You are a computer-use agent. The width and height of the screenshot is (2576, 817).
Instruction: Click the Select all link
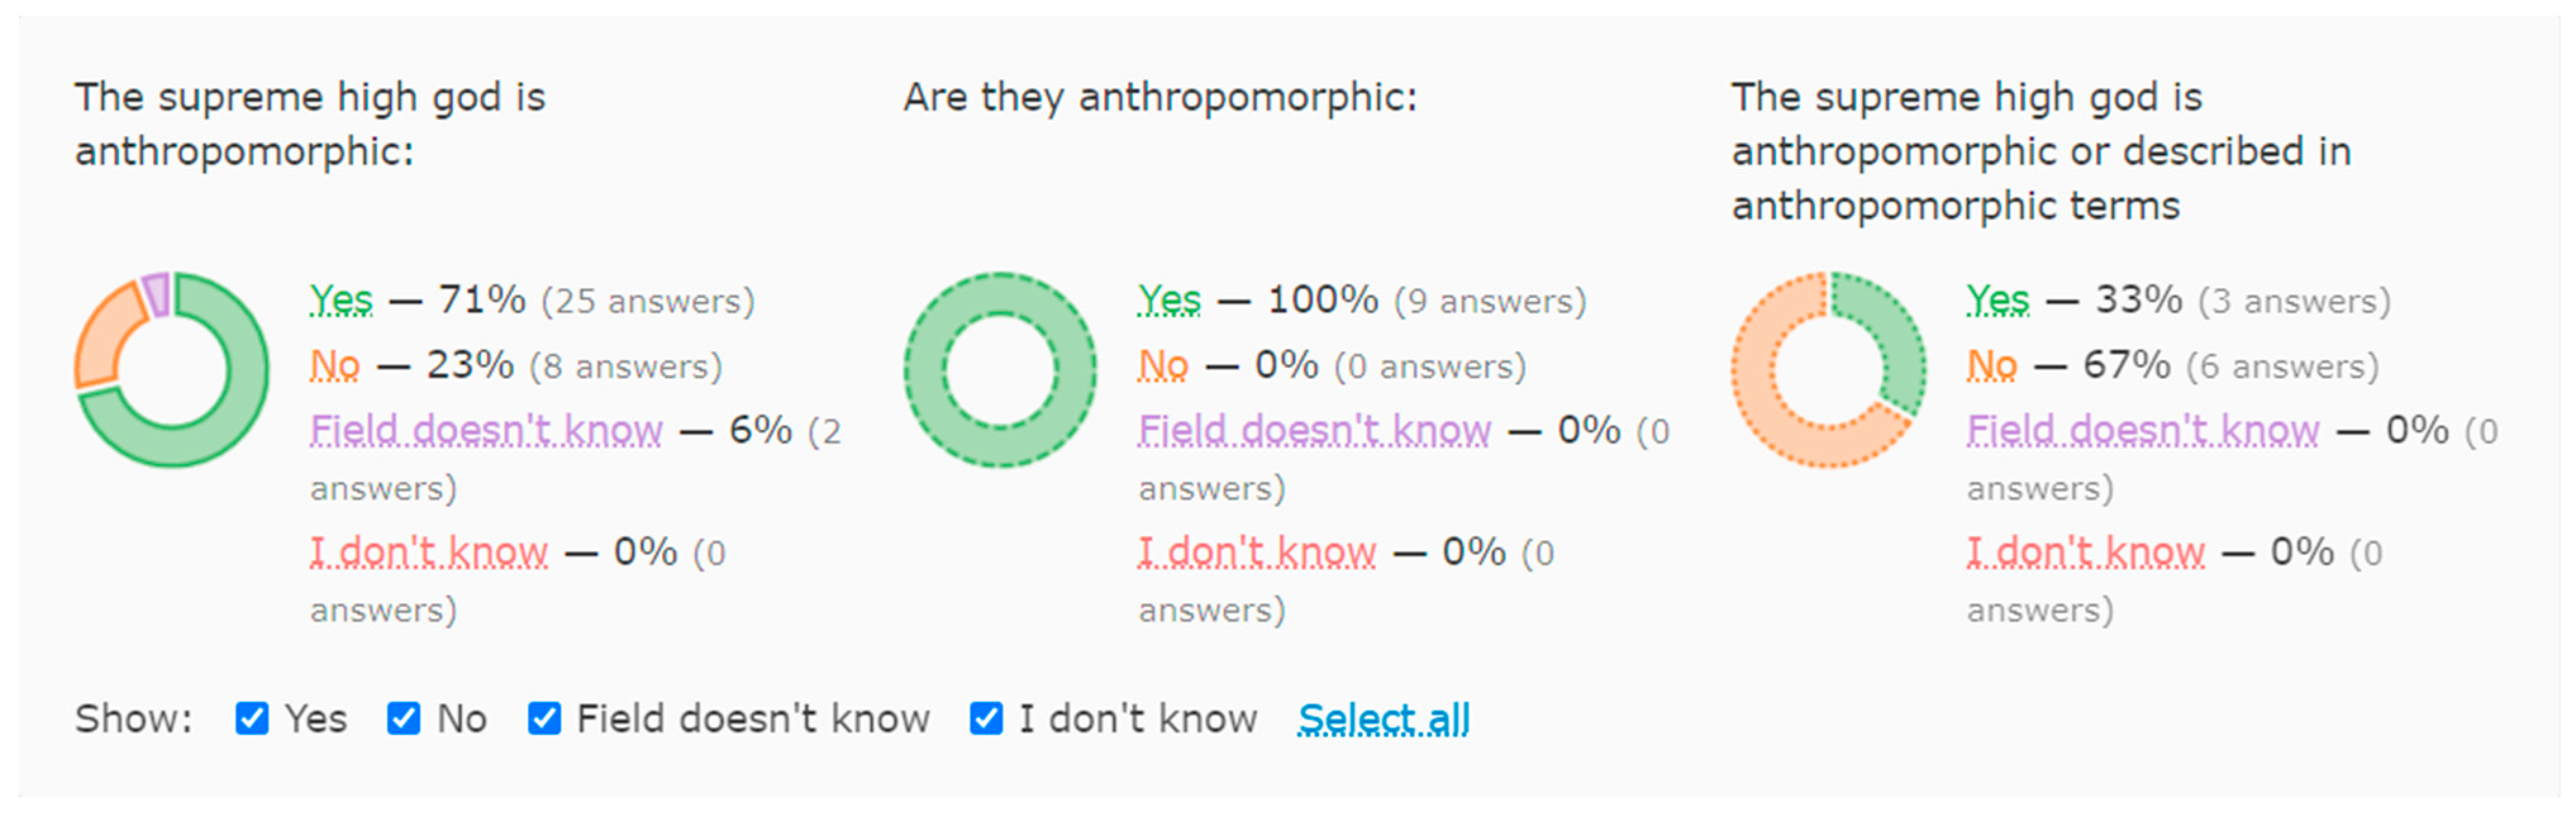[1383, 718]
